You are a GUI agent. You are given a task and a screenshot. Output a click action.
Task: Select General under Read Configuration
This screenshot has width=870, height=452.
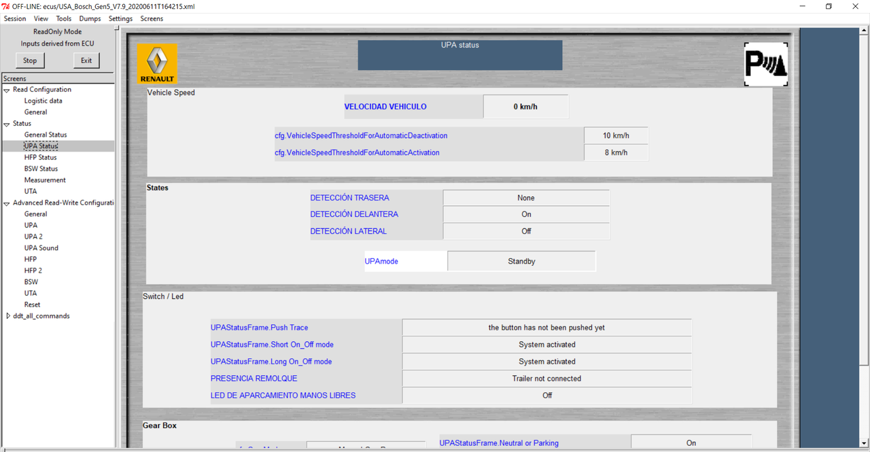click(x=36, y=112)
